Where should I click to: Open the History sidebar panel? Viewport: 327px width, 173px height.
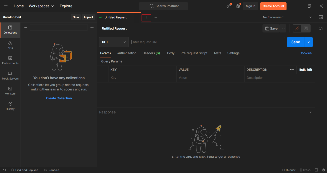pos(10,106)
